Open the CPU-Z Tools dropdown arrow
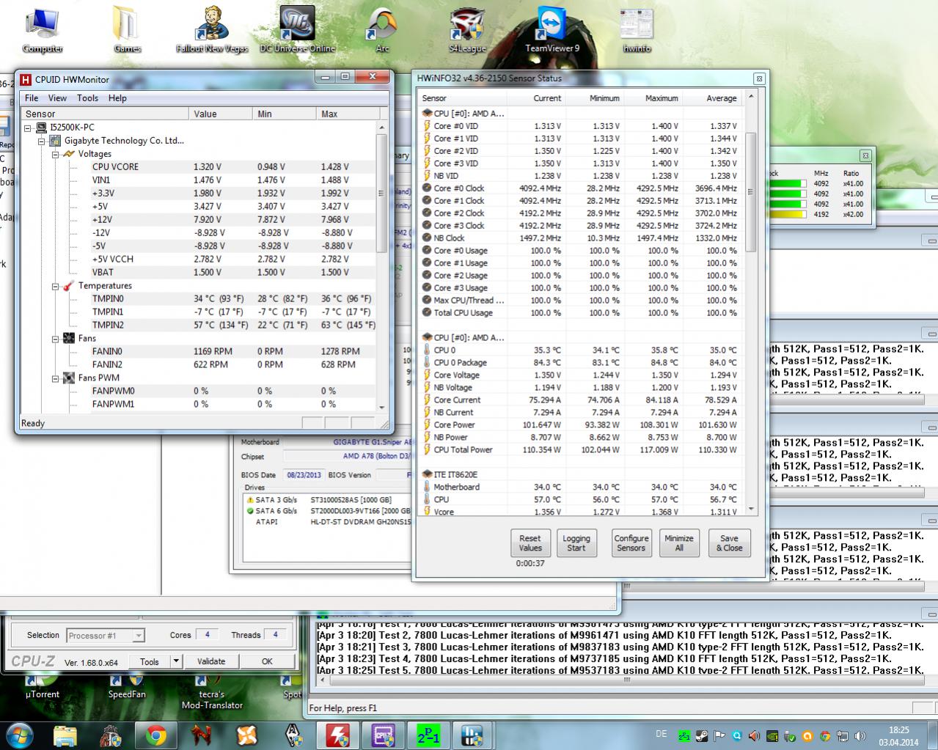Image resolution: width=938 pixels, height=750 pixels. coord(175,661)
